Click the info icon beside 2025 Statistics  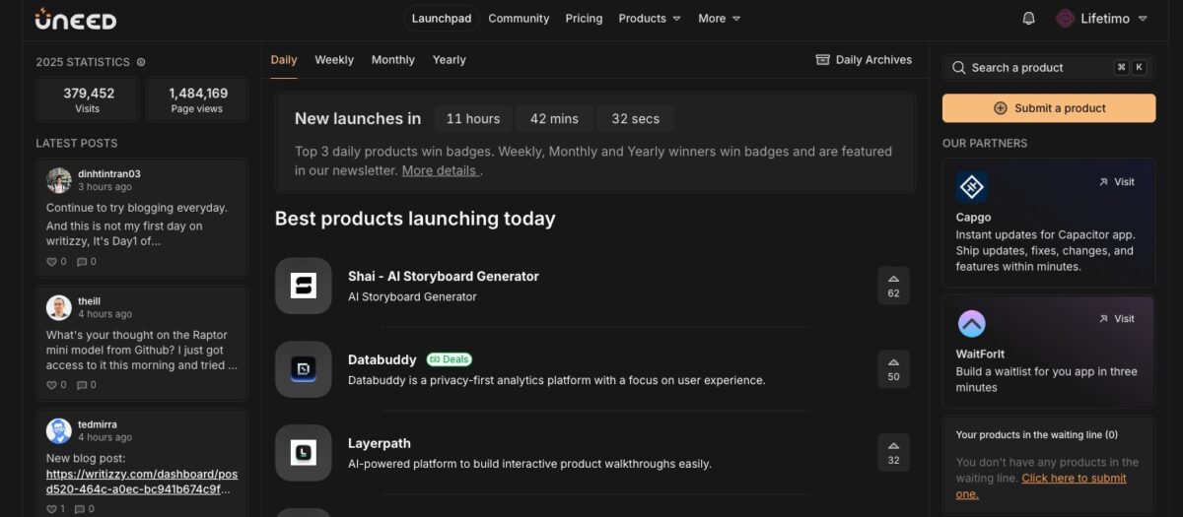tap(141, 62)
